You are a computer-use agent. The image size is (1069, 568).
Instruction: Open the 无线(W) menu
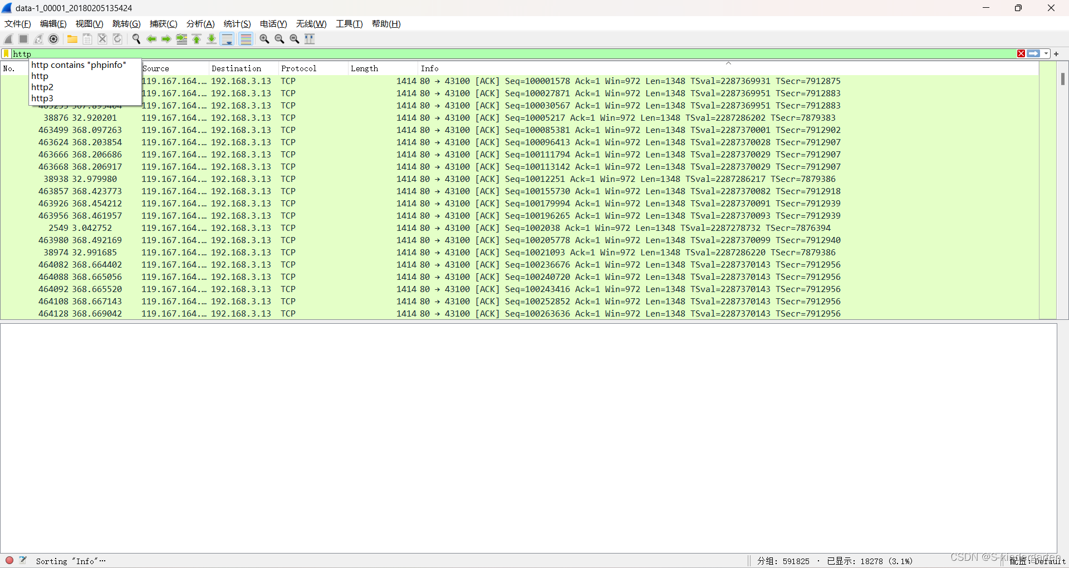(x=311, y=24)
